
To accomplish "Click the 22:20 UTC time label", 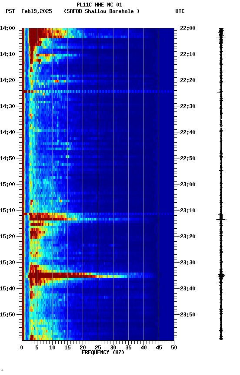I will (x=188, y=80).
